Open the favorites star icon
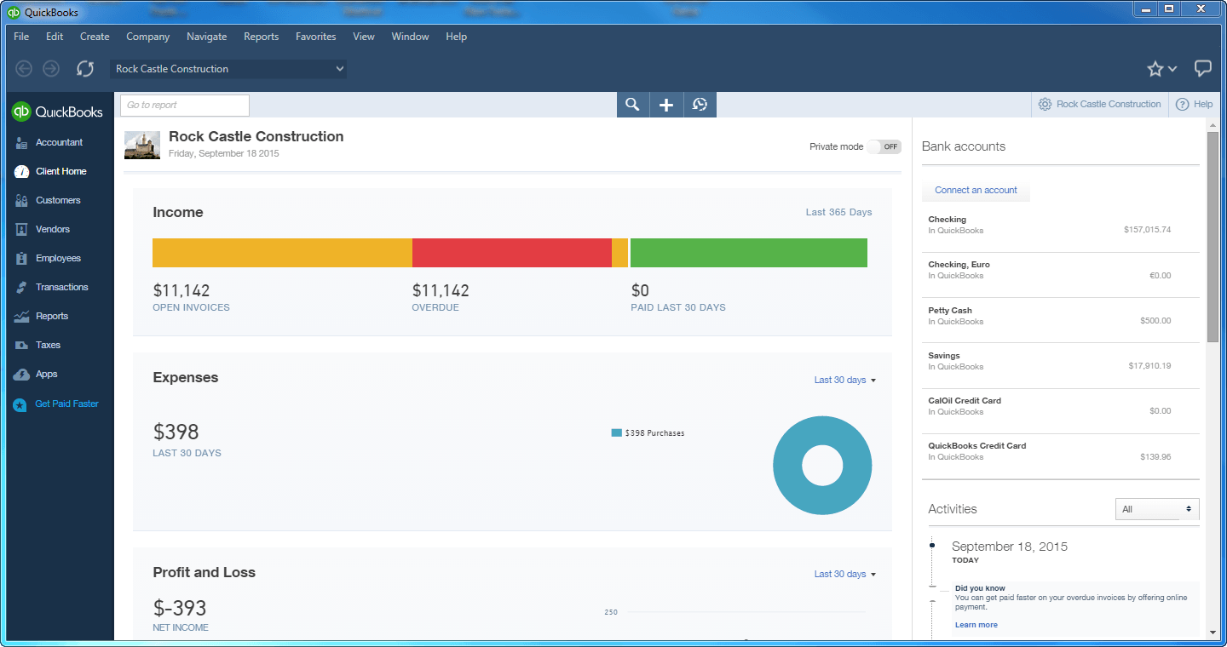 [x=1155, y=69]
